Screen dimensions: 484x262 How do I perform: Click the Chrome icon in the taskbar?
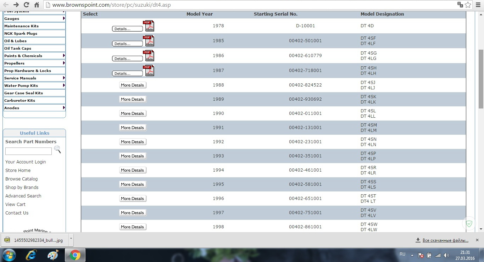click(75, 255)
